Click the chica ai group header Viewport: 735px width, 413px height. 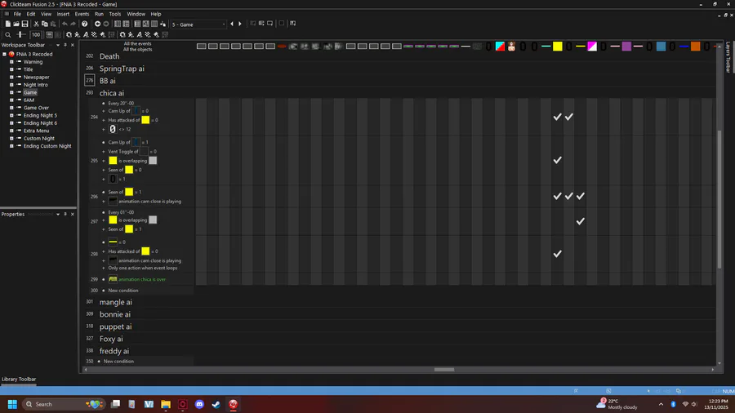[x=112, y=93]
